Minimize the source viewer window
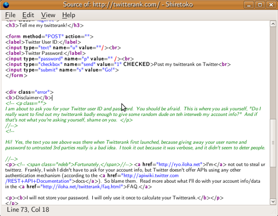The width and height of the screenshot is (278, 216). point(249,5)
